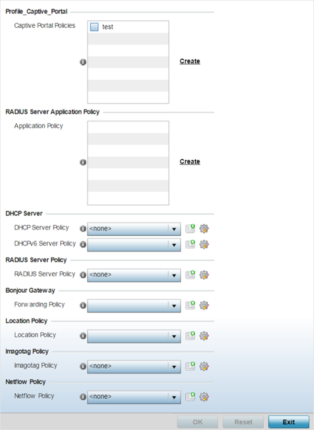The height and width of the screenshot is (430, 314).
Task: Click the Create link for Application Policy
Action: (x=190, y=161)
